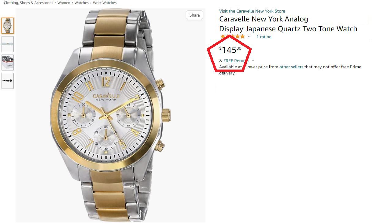
Task: Go to Clothing, Shoes & Accessories breadcrumb
Action: click(x=28, y=3)
